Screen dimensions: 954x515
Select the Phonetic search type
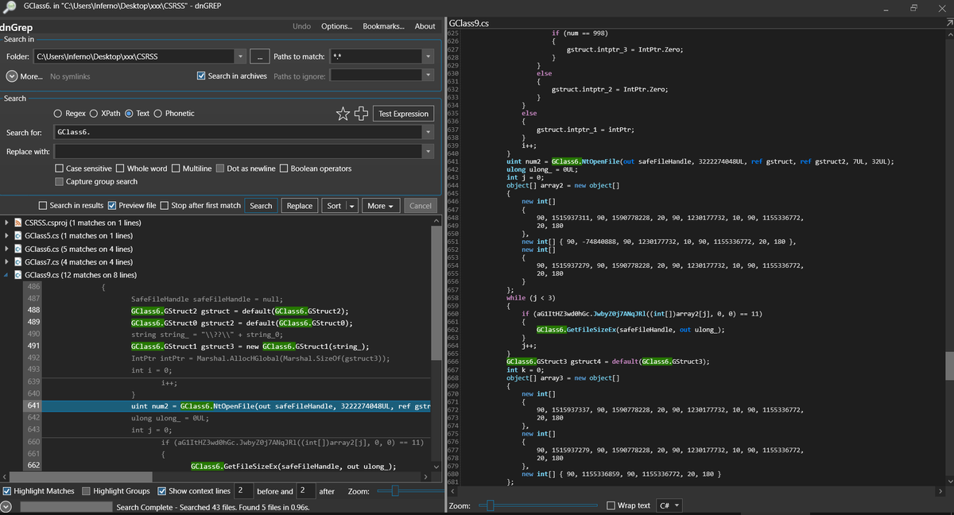[174, 114]
